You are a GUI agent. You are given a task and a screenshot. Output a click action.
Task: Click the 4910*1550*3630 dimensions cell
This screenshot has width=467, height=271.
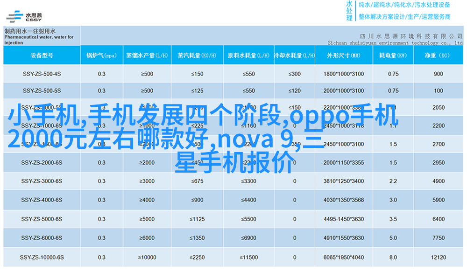click(x=344, y=238)
